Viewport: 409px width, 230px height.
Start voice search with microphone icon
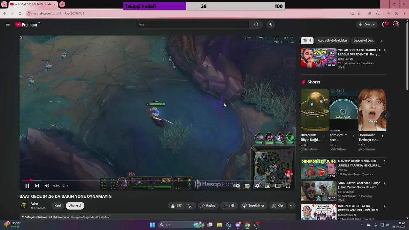271,24
